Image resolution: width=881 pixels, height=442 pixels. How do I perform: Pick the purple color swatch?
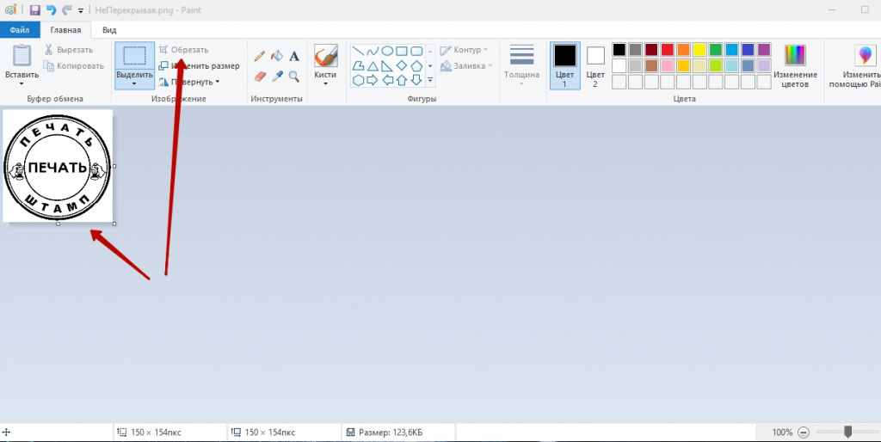[764, 49]
